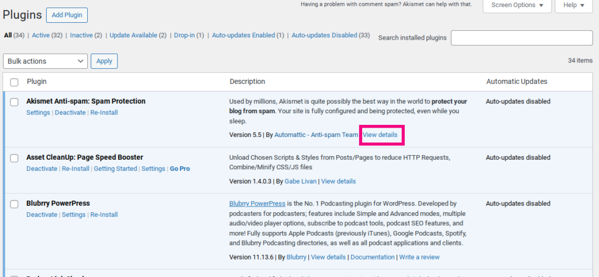Viewport: 599px width, 277px height.
Task: Open Automattic - Anti-spam Team author link
Action: 316,135
